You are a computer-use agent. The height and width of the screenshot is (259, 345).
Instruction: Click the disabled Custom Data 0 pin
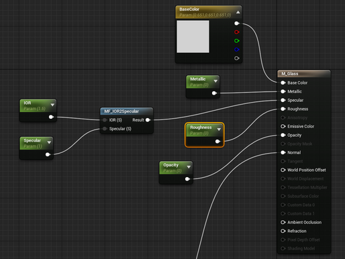(283, 205)
